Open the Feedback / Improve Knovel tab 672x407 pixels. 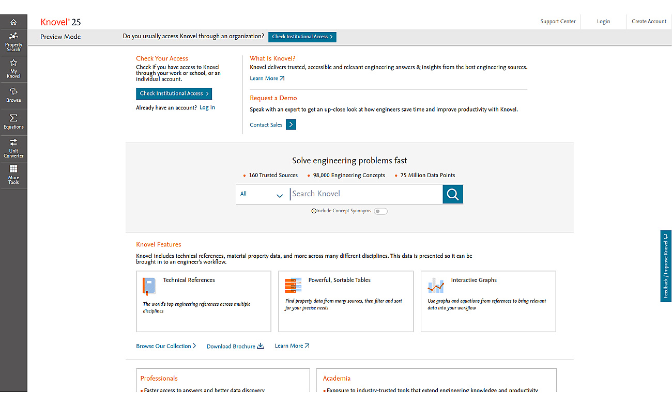[666, 266]
